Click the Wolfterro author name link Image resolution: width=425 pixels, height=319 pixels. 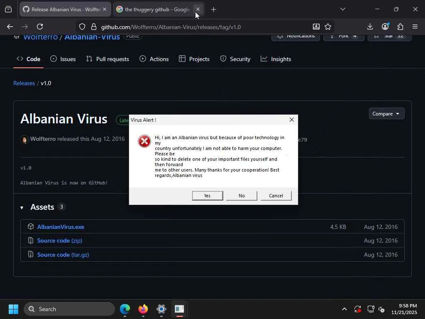tap(43, 139)
